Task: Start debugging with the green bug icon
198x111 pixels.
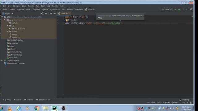Action: 179,10
